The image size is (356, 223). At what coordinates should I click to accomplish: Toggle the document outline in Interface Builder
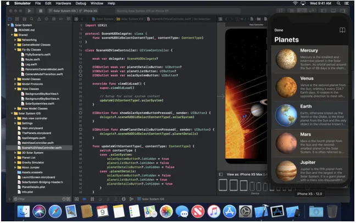221,174
